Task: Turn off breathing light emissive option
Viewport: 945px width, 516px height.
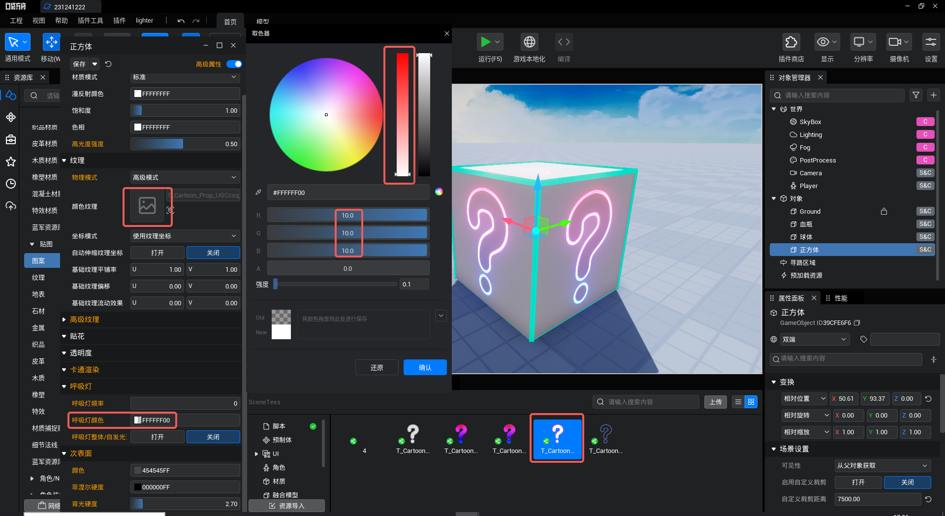Action: tap(213, 437)
